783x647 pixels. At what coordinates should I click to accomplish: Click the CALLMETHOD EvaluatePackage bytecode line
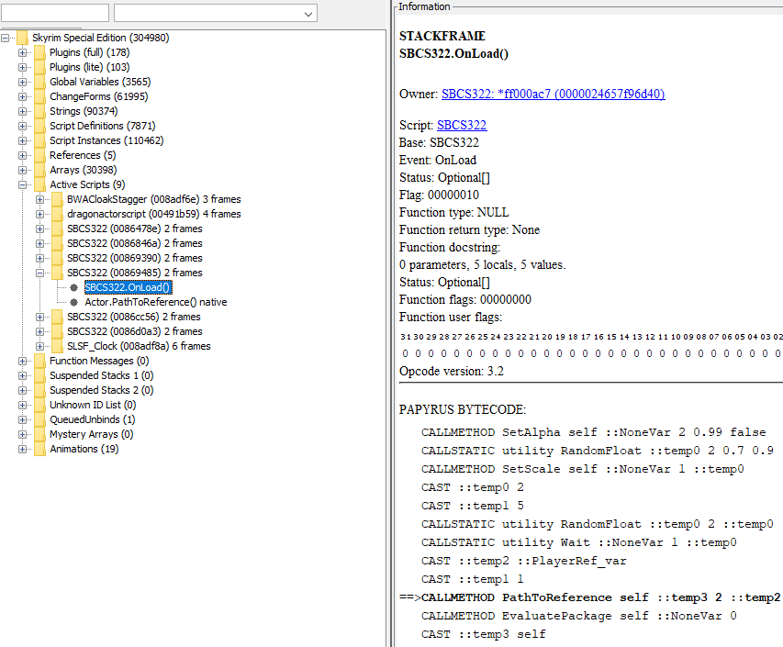coord(579,616)
